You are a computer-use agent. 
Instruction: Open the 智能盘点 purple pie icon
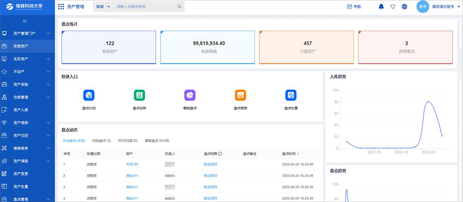coord(190,95)
